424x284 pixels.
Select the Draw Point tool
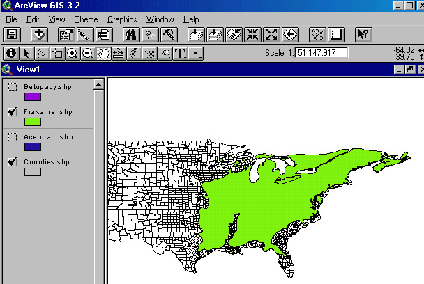coord(196,53)
